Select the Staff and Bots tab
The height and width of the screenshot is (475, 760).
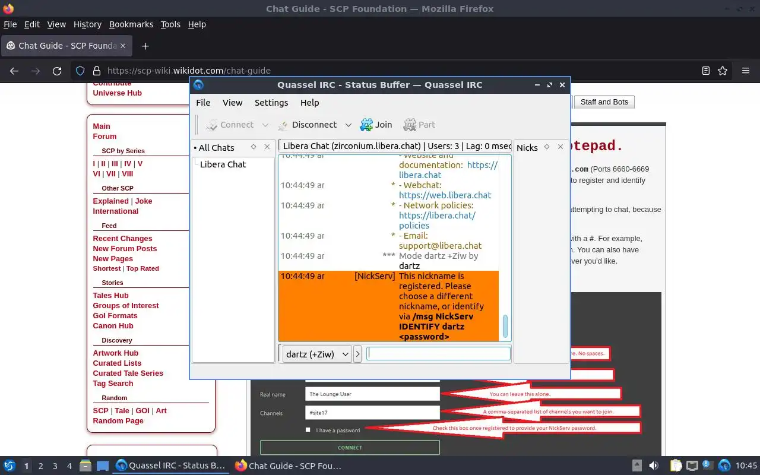(x=604, y=102)
